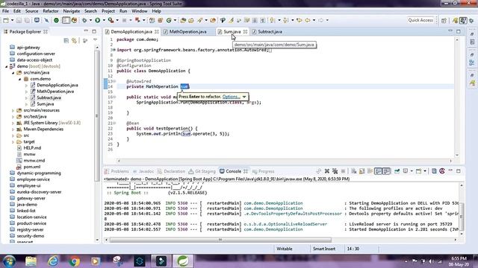Click the Quick Access search box
Image resolution: width=478 pixels, height=268 pixels.
coord(420,20)
